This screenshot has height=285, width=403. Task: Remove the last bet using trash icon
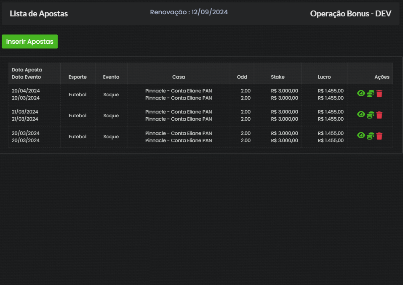pos(379,136)
